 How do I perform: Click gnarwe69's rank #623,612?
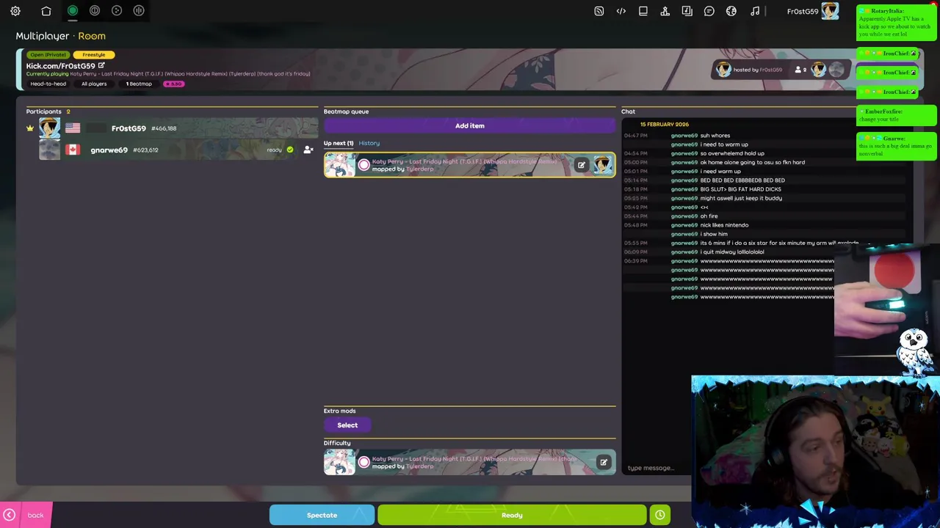tap(145, 150)
